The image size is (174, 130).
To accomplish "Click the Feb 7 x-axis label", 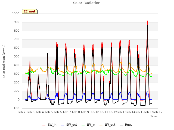I will pyautogui.click(x=67, y=112).
